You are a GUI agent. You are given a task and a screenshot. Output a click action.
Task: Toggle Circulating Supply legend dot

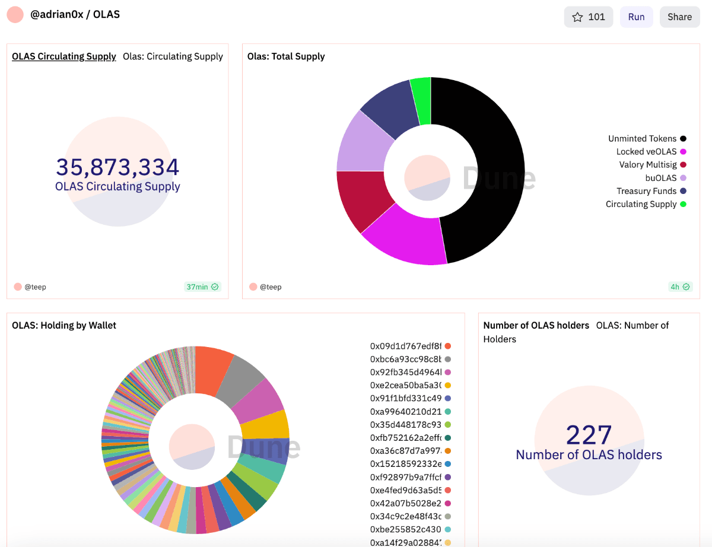pos(683,204)
